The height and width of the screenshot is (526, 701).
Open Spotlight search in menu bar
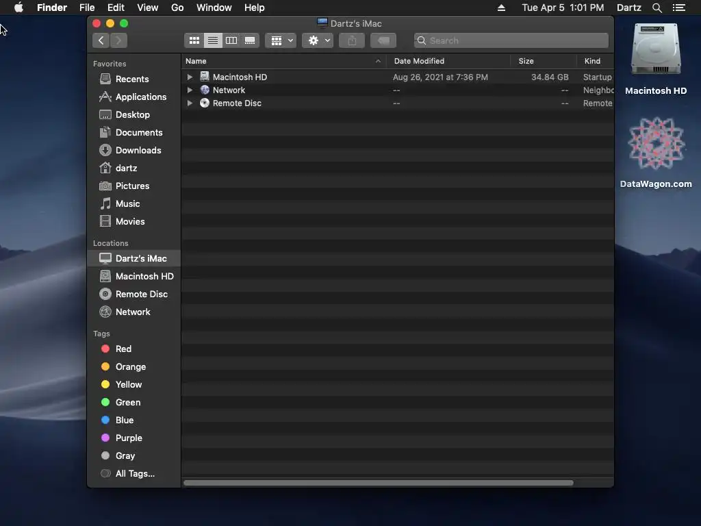(x=657, y=8)
